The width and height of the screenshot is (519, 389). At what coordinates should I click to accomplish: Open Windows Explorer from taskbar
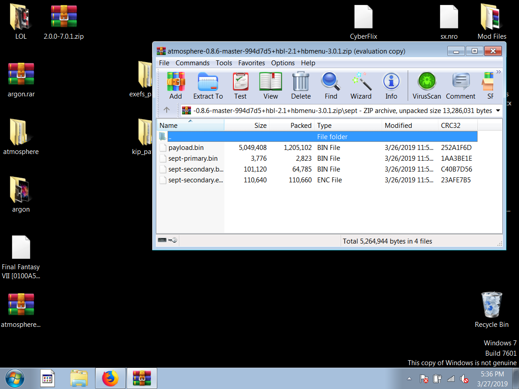point(79,378)
